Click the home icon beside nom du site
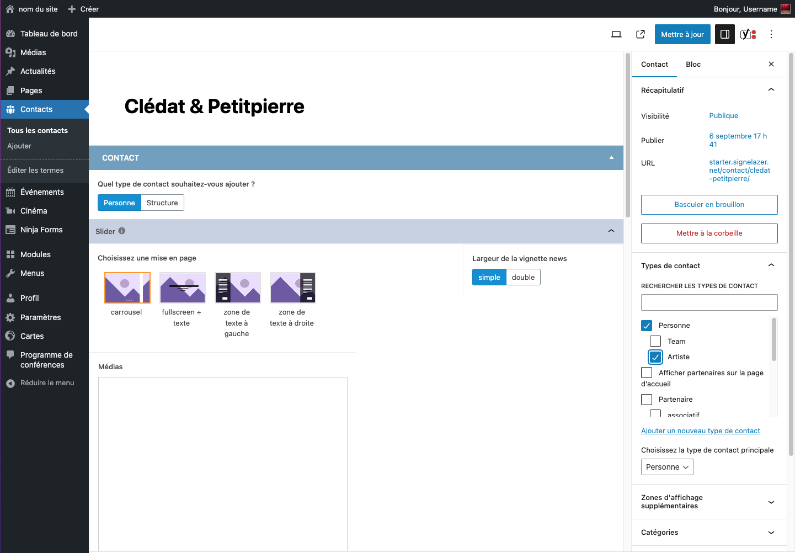 (10, 9)
